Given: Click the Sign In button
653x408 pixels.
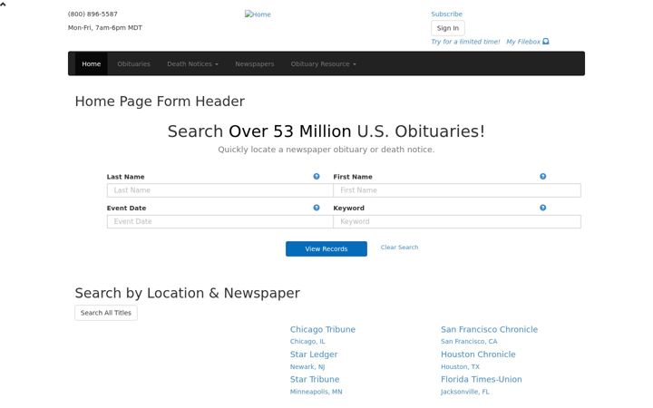Looking at the screenshot, I should coord(448,28).
